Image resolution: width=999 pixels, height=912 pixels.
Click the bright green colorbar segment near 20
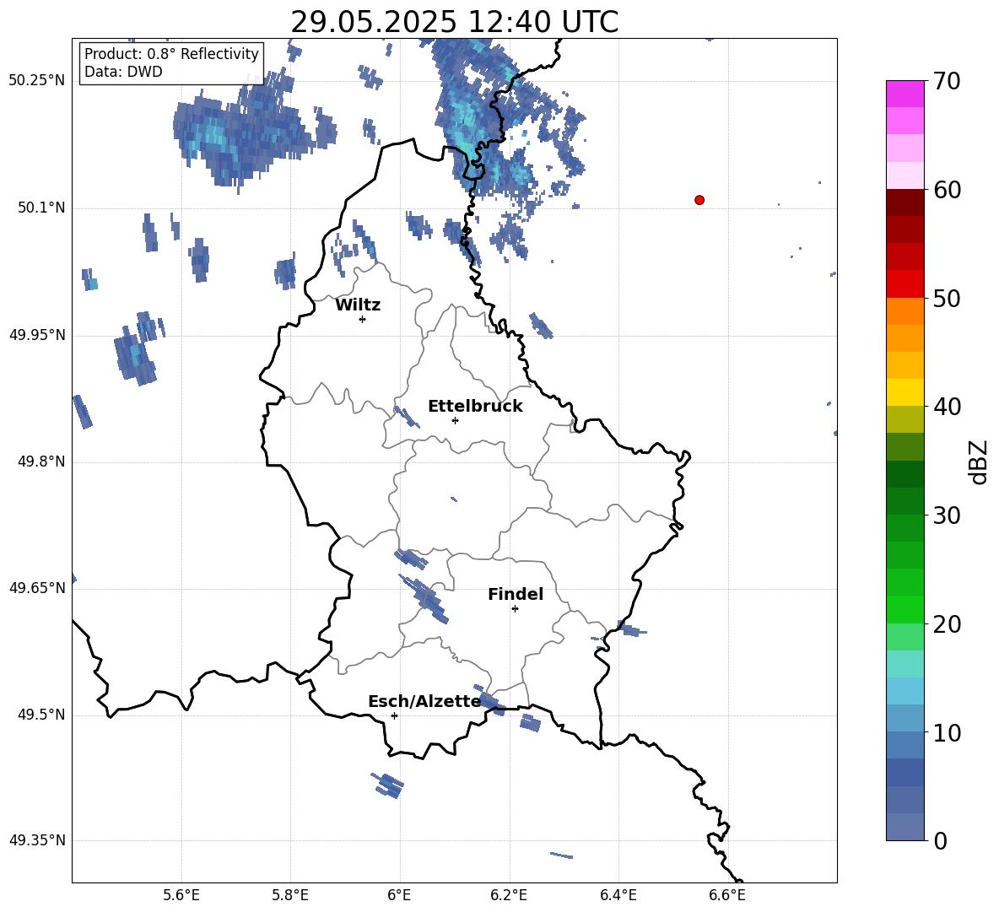coord(905,609)
